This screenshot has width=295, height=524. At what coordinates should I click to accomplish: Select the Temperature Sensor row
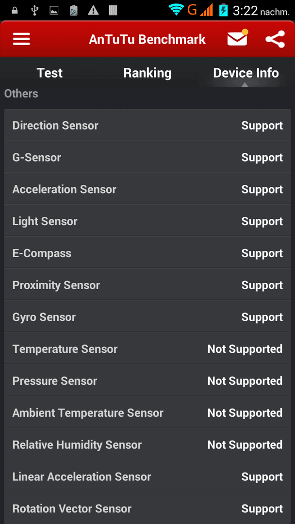pyautogui.click(x=147, y=348)
